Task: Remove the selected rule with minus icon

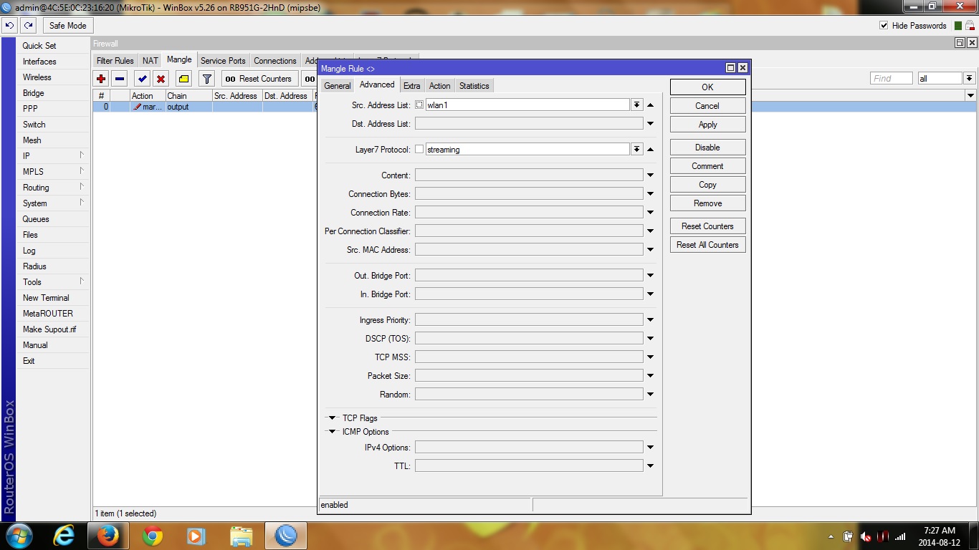Action: click(x=120, y=79)
